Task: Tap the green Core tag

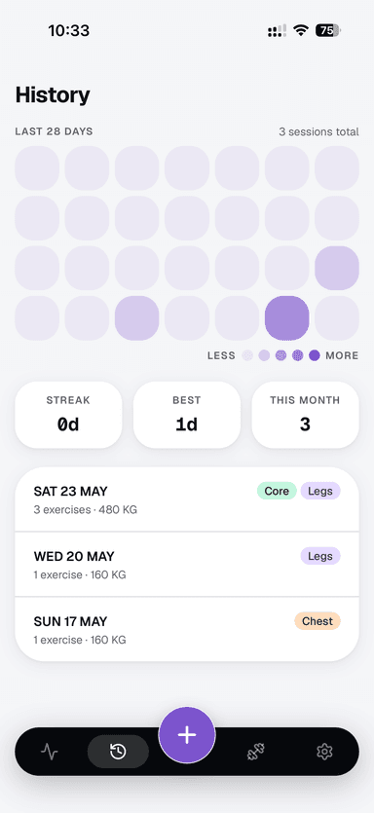Action: click(x=277, y=491)
